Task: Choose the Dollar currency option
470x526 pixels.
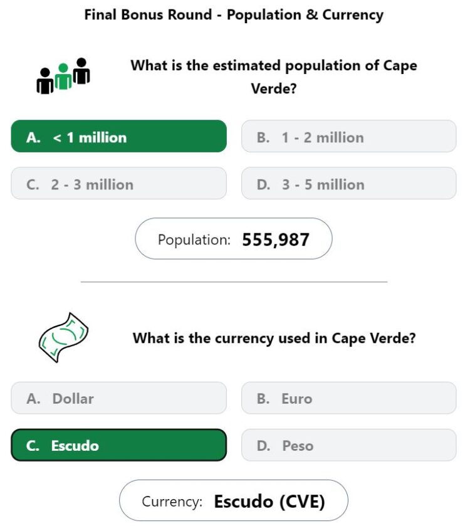Action: (x=118, y=398)
